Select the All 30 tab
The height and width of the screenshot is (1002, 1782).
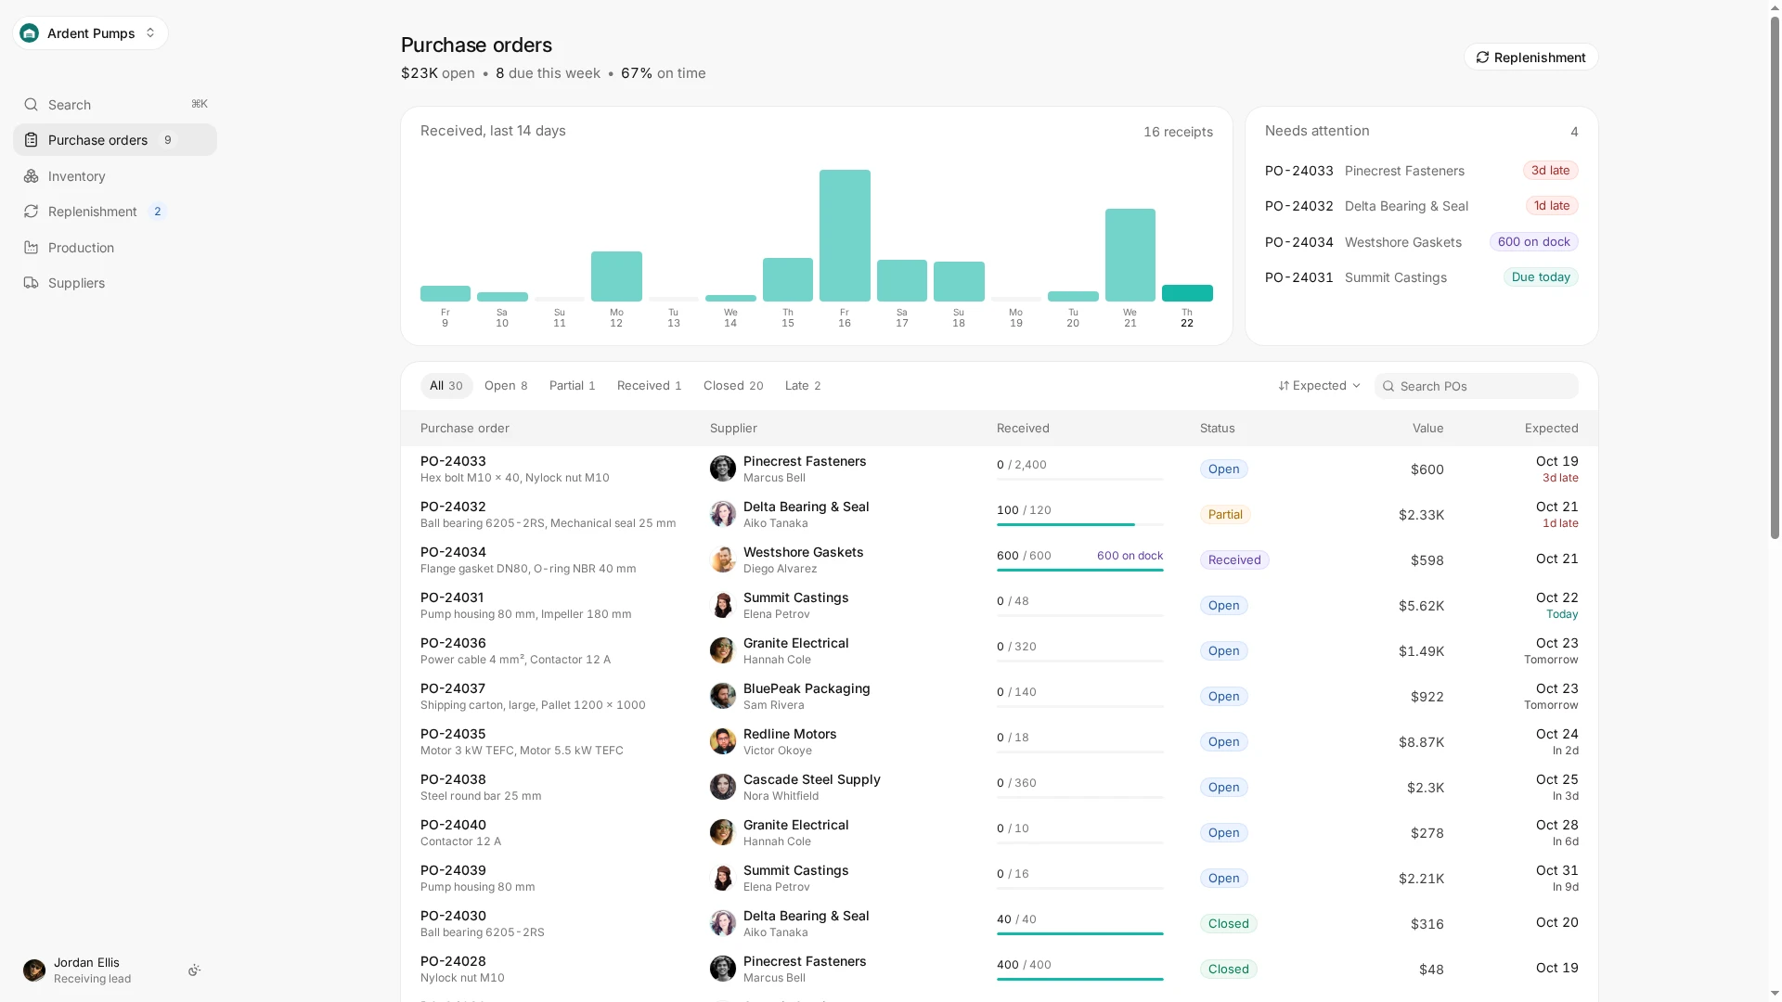pyautogui.click(x=446, y=386)
